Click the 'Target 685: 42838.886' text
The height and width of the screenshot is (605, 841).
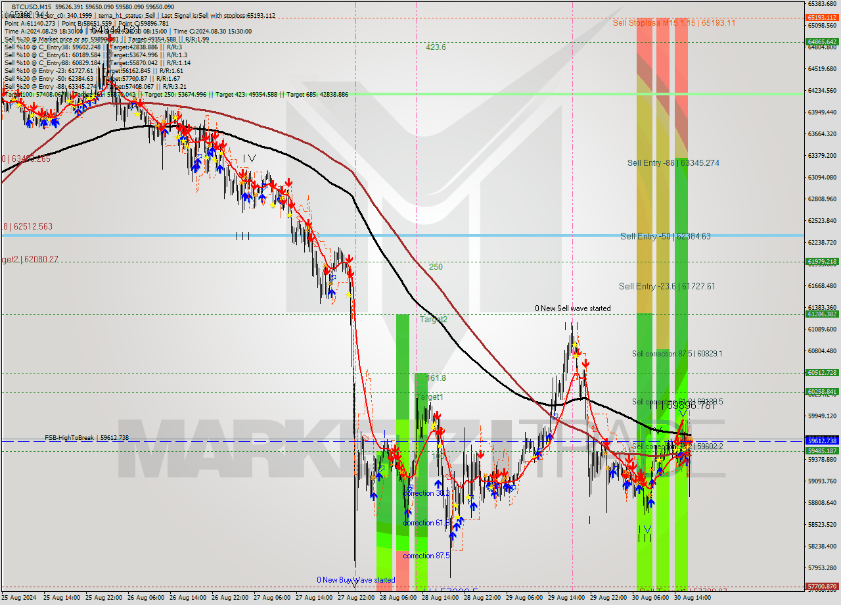316,95
